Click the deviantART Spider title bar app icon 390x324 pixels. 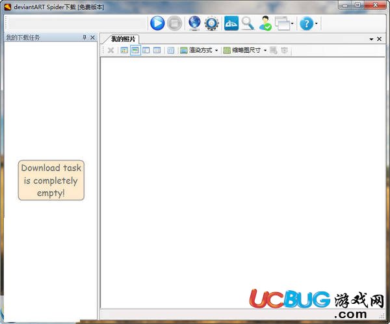(x=8, y=7)
